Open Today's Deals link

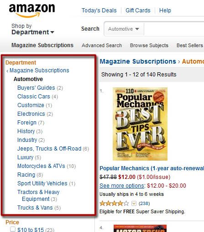point(99,11)
